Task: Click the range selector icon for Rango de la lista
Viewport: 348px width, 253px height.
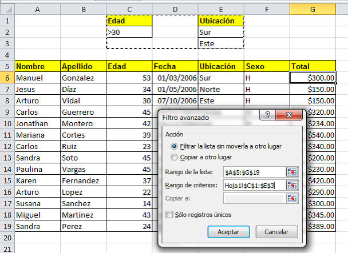Action: (x=293, y=172)
